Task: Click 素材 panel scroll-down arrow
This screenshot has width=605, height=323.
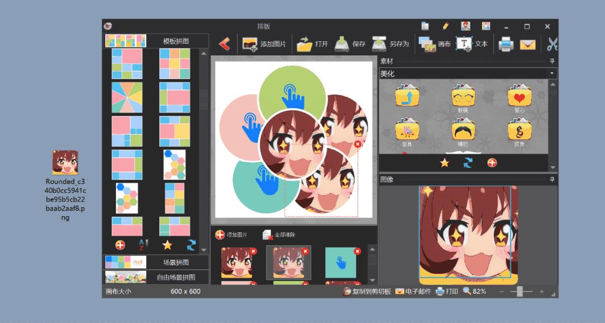Action: point(553,167)
